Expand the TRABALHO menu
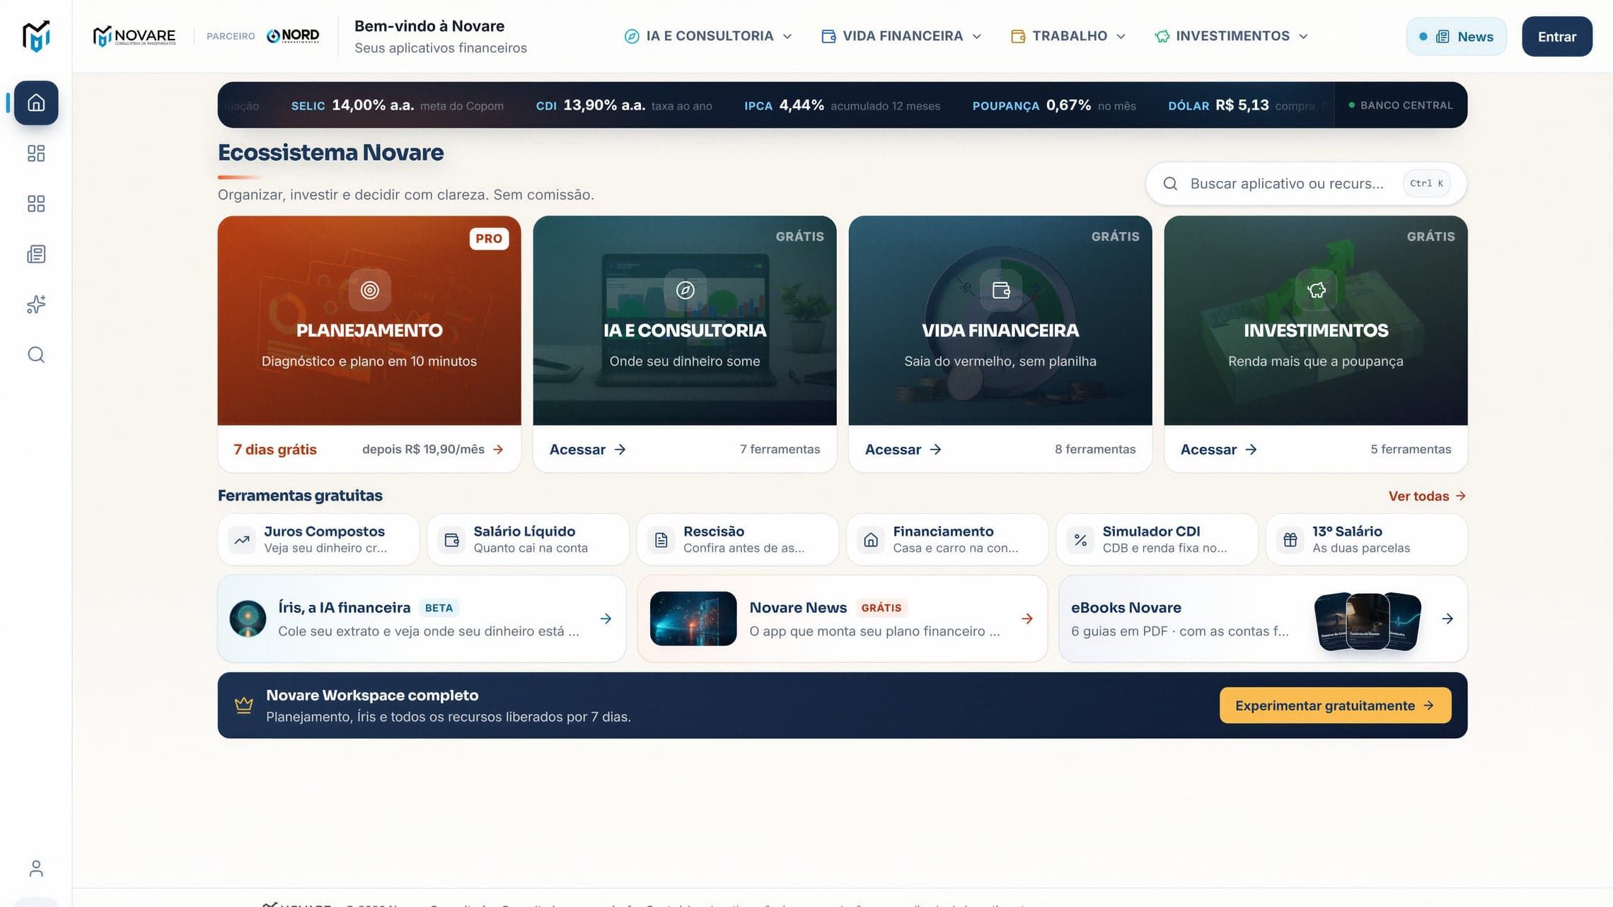Image resolution: width=1613 pixels, height=907 pixels. [x=1068, y=36]
